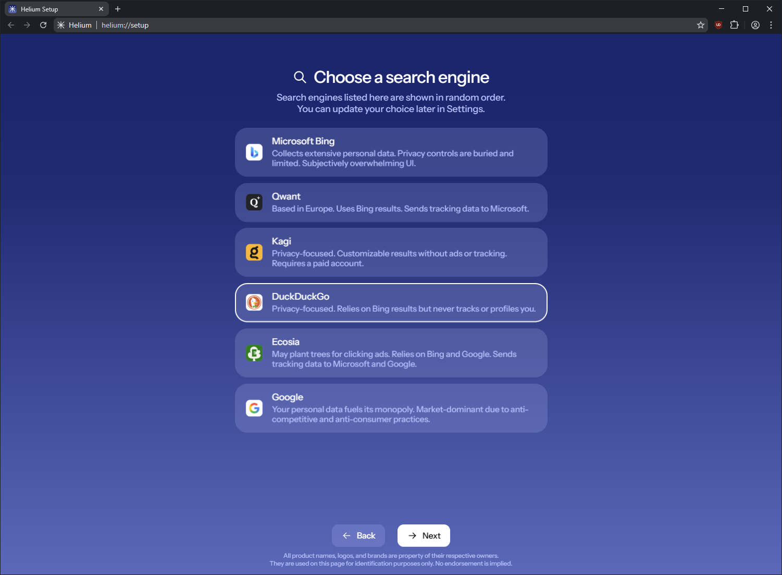The width and height of the screenshot is (782, 575).
Task: Click the forward navigation arrow
Action: [27, 25]
